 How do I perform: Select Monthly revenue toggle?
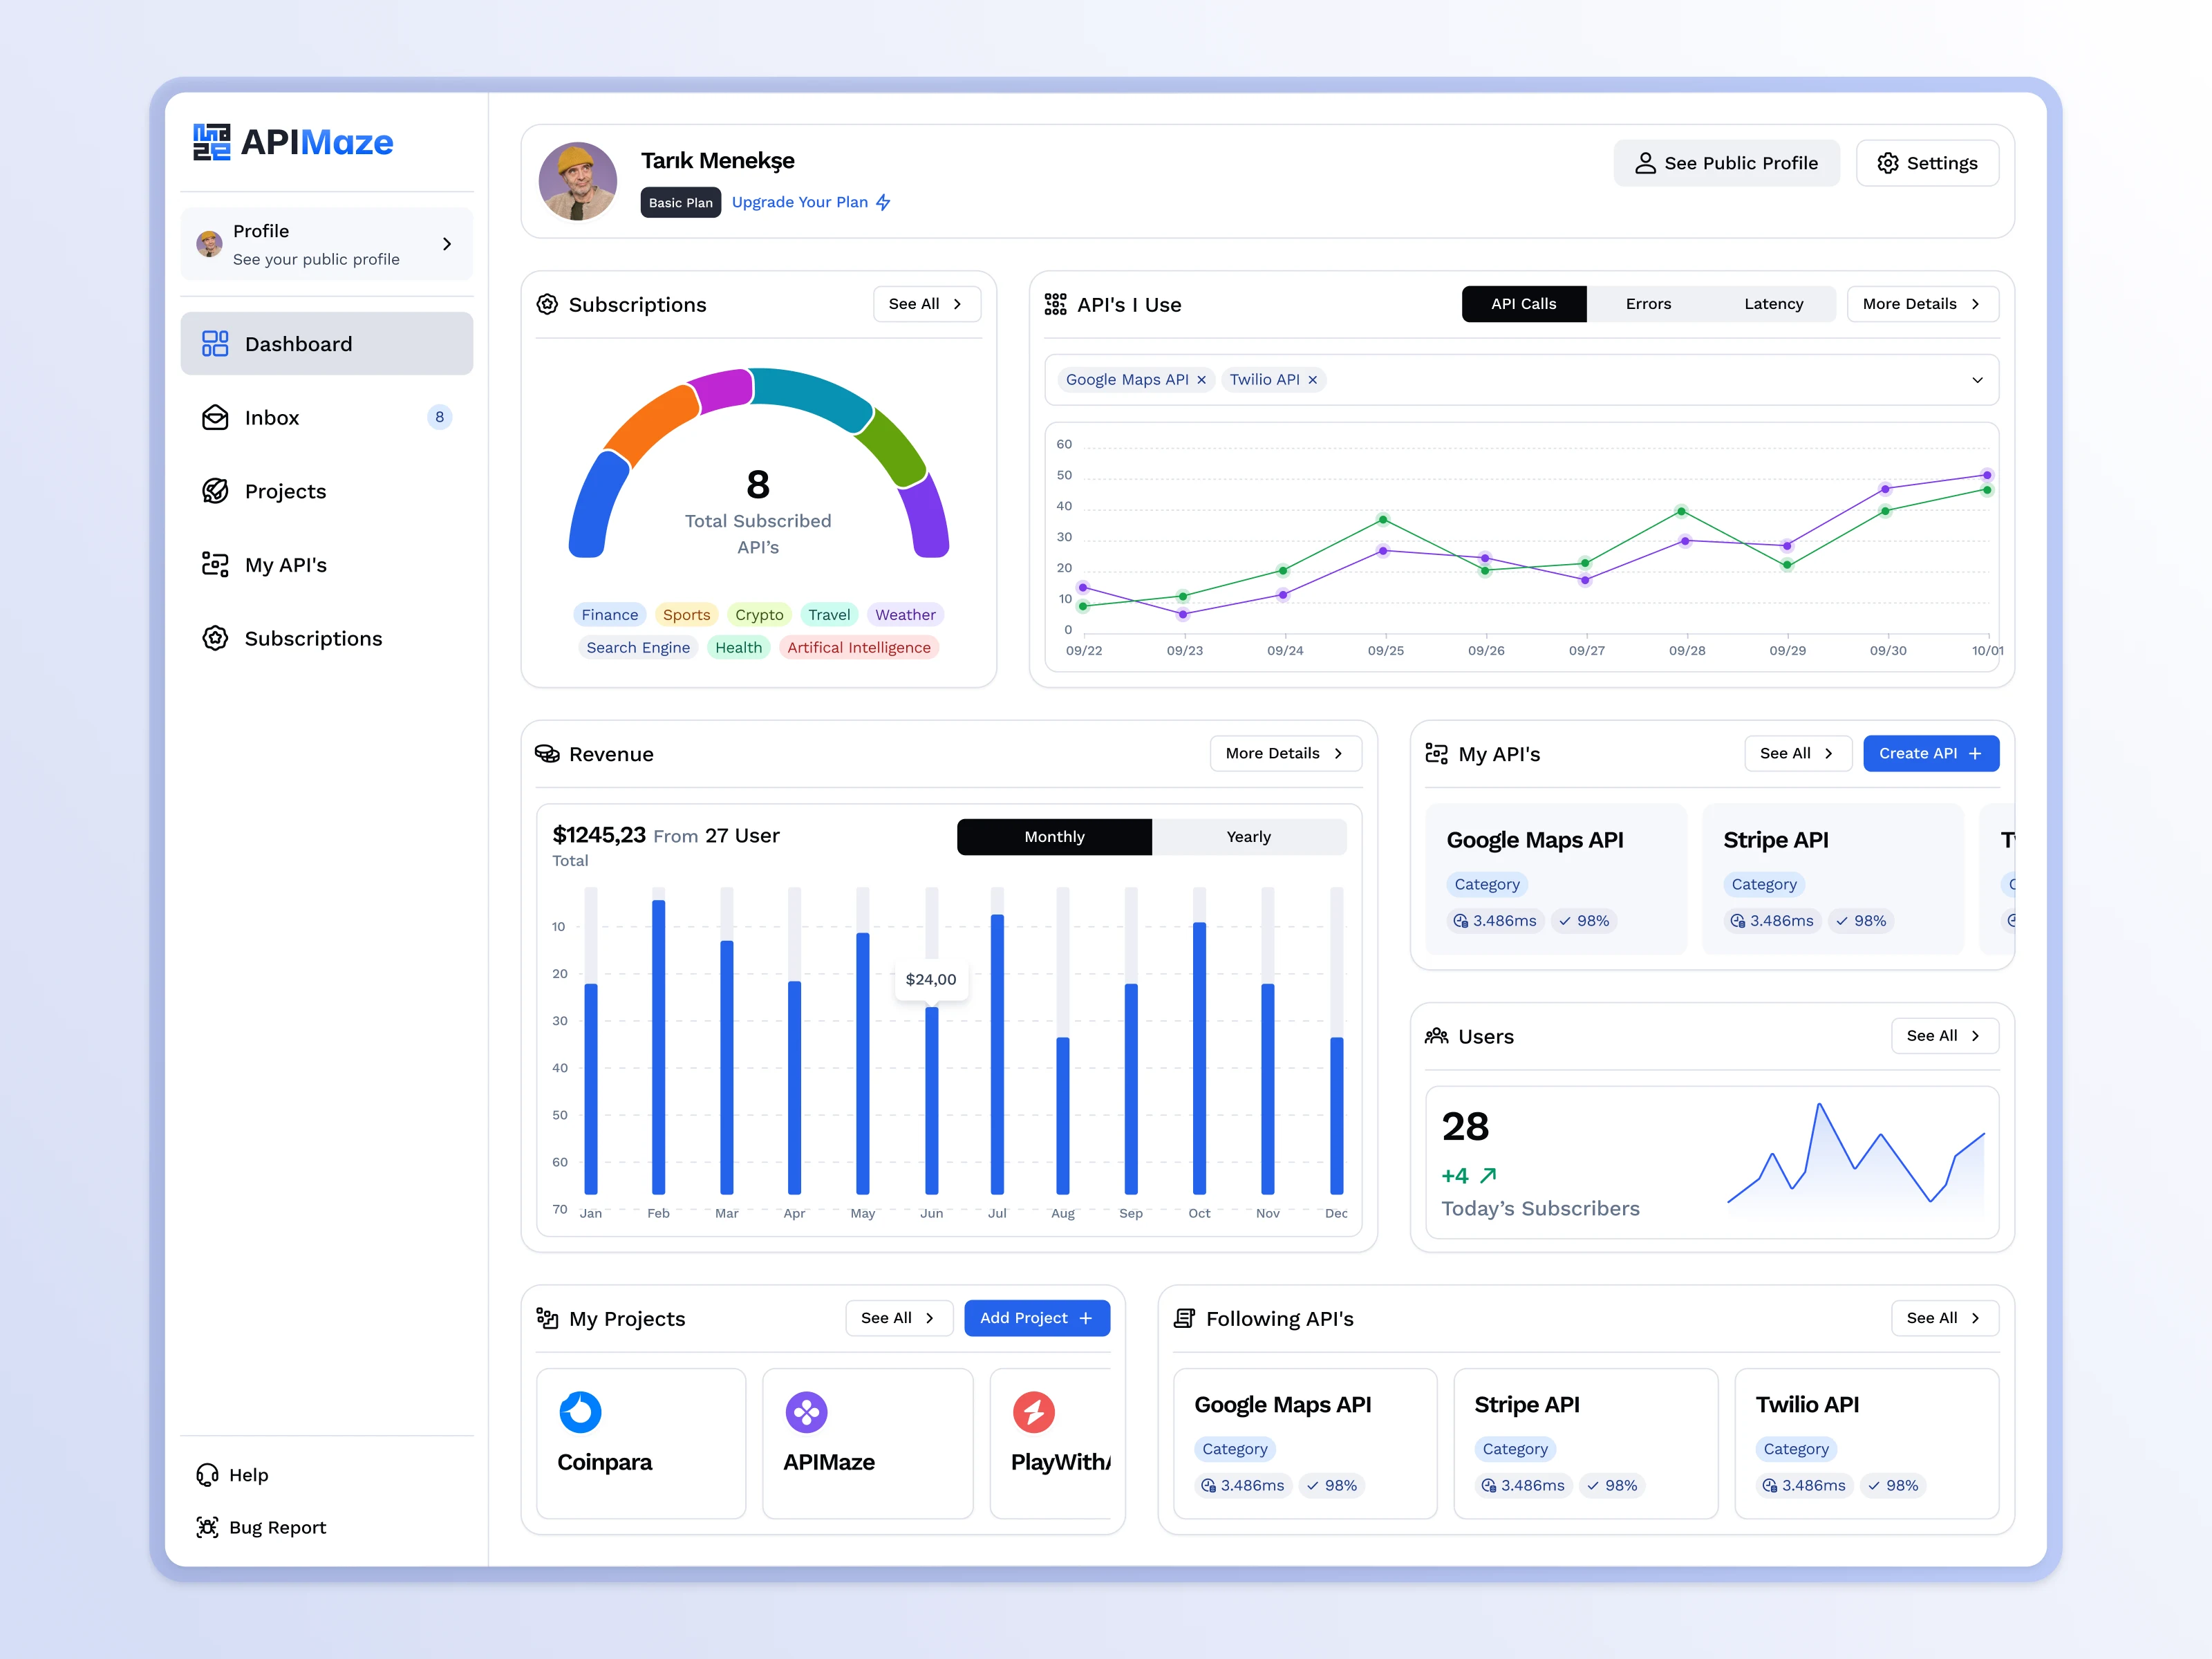(1054, 837)
